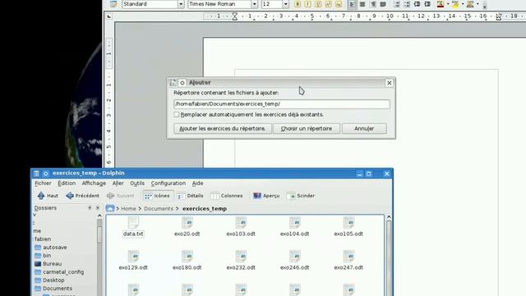526x296 pixels.
Task: Decrease paragraph indent in Writer
Action: [x=417, y=4]
